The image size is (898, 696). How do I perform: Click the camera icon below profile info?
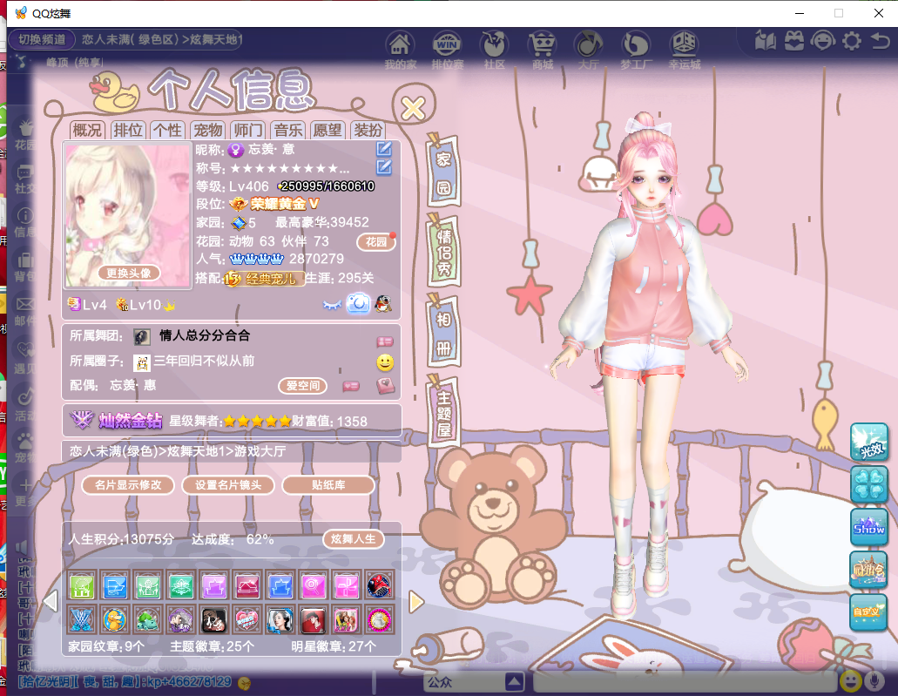coord(359,303)
